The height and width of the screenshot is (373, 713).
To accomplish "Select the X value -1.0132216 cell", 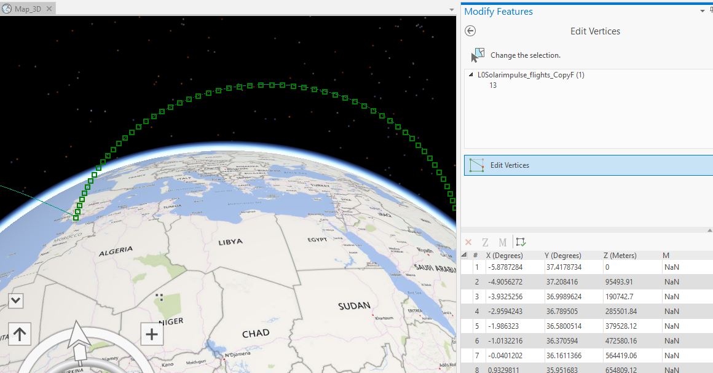I will tap(514, 340).
